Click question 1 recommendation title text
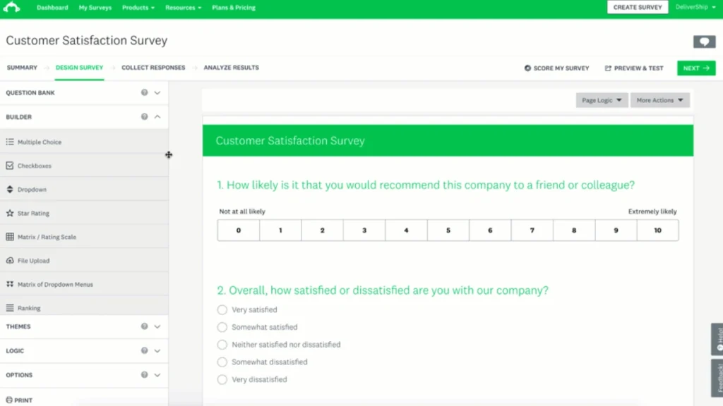Screen dimensions: 723x406 tap(426, 185)
